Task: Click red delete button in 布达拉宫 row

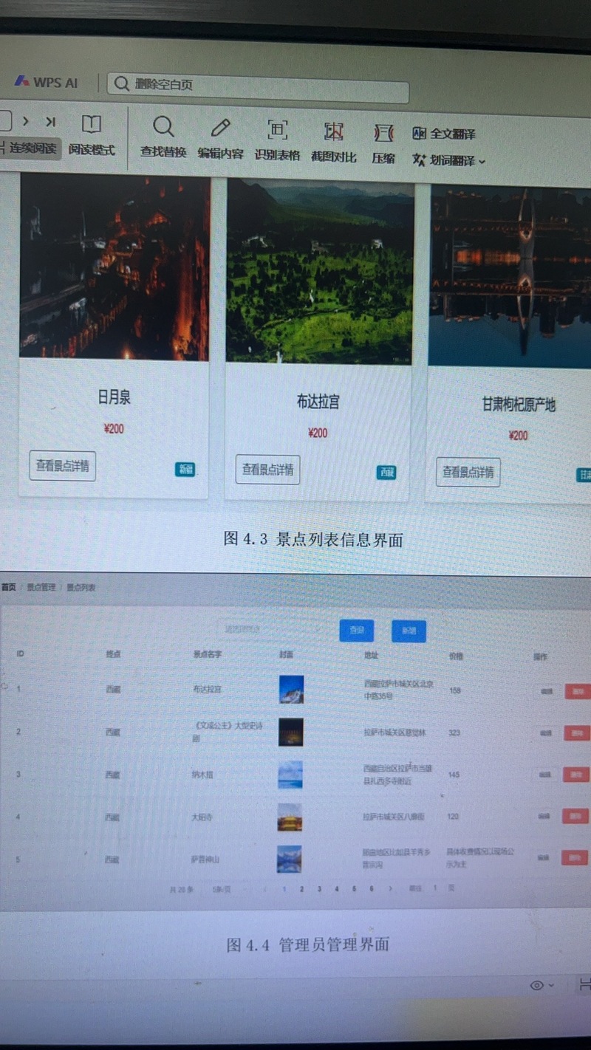Action: 577,691
